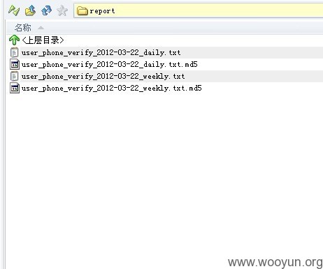Click the refresh arrows toolbar icon
Image resolution: width=323 pixels, height=269 pixels.
point(46,10)
